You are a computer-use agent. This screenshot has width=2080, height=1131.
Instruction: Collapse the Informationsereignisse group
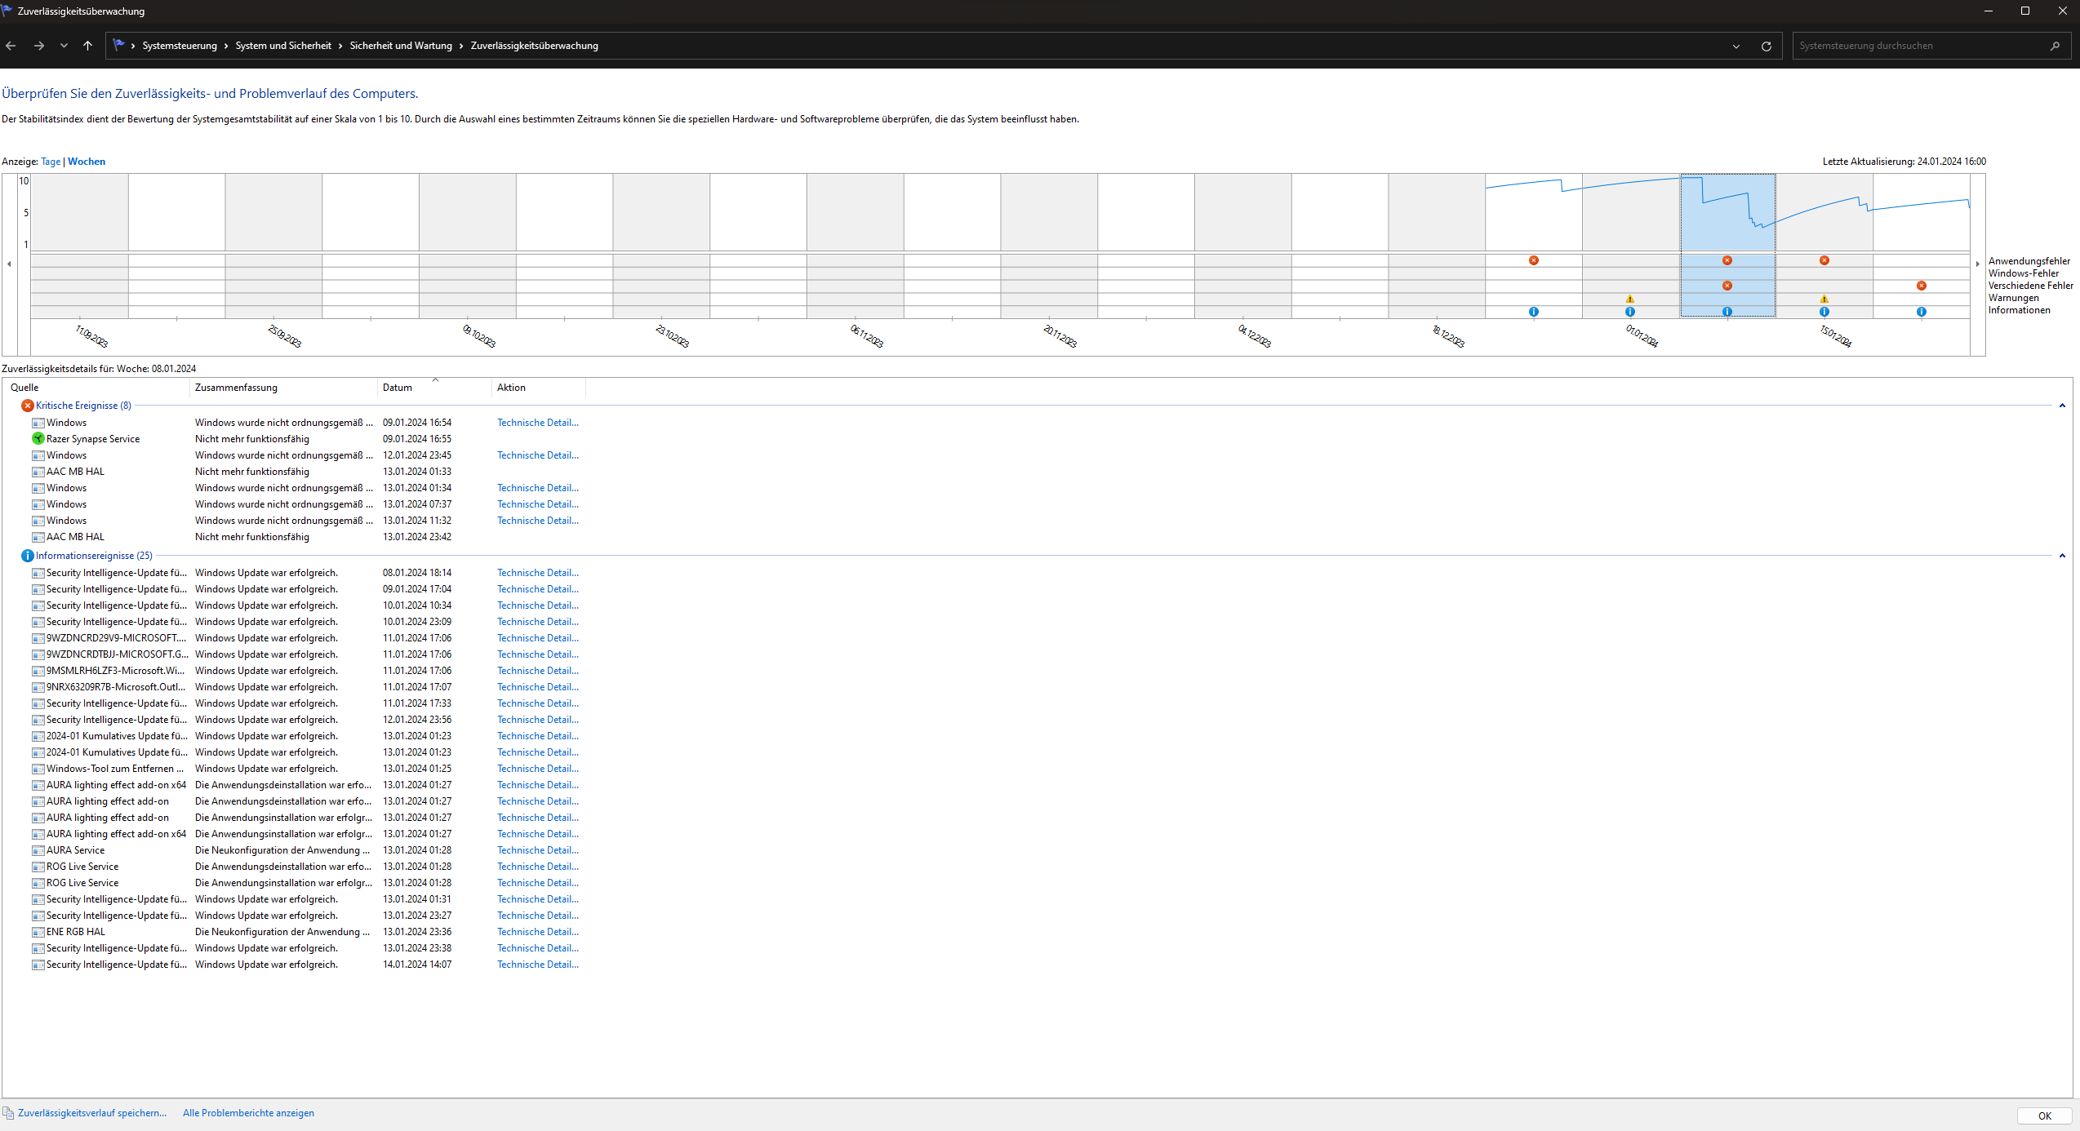pyautogui.click(x=2061, y=556)
